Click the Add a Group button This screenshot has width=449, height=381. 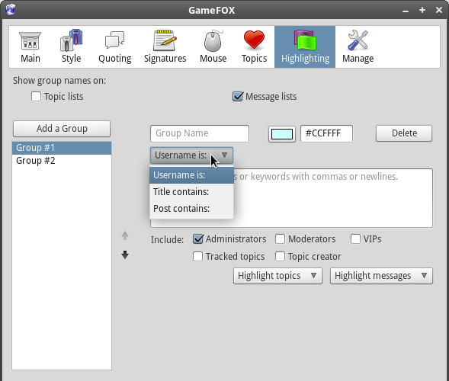click(x=62, y=129)
